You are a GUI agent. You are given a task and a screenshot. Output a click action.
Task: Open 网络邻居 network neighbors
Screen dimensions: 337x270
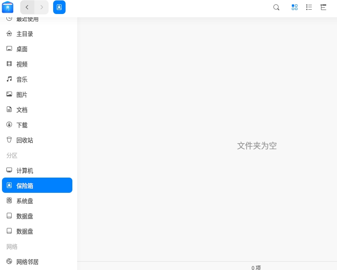point(37,262)
